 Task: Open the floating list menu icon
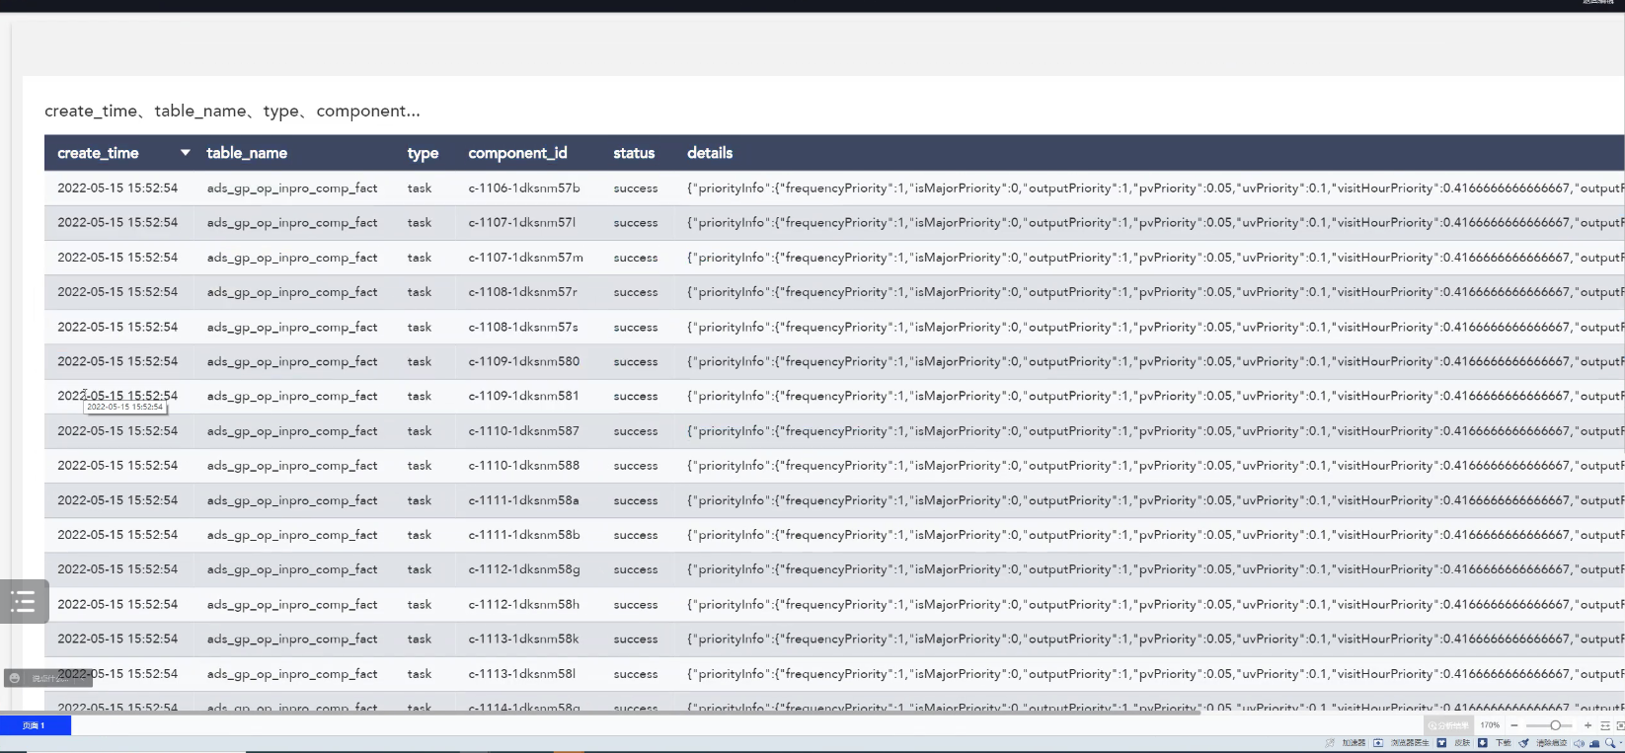coord(23,601)
